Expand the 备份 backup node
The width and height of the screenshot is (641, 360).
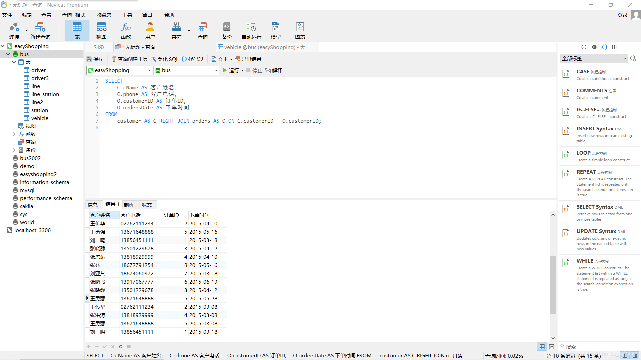(x=14, y=150)
